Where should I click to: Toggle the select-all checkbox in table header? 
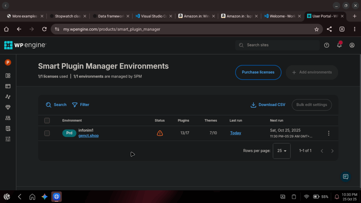tap(47, 121)
